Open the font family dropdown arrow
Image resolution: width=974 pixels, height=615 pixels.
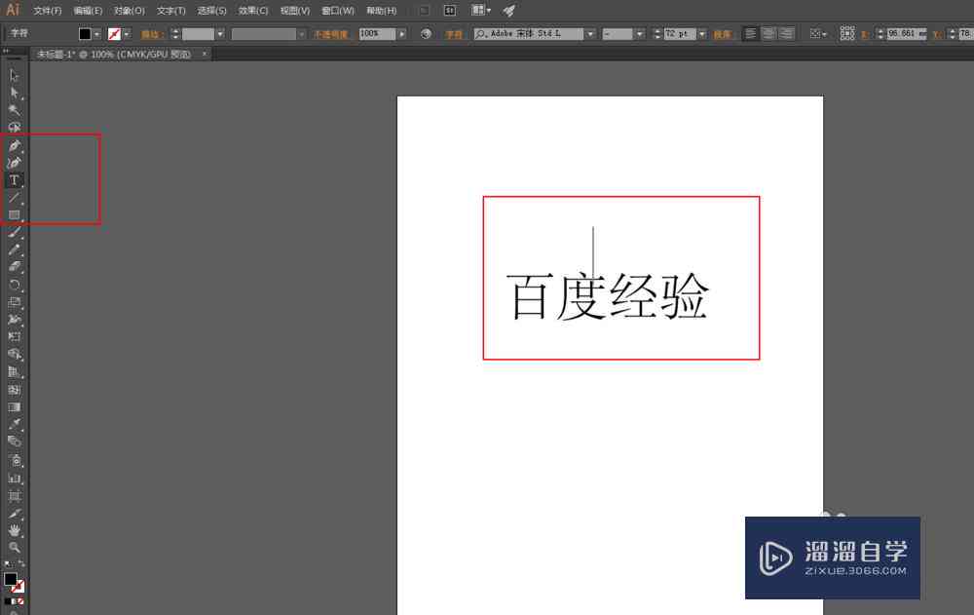[590, 34]
